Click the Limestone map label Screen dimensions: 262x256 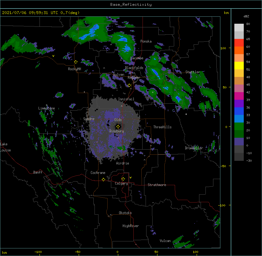coord(47,108)
